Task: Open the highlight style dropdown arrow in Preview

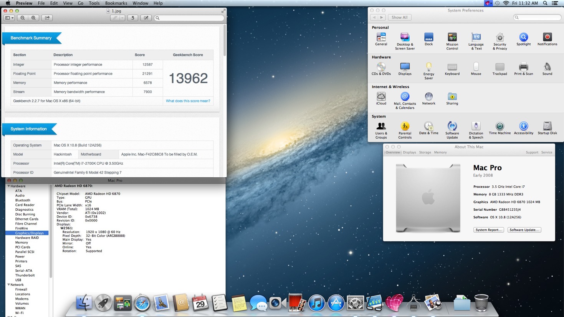Action: [x=122, y=18]
